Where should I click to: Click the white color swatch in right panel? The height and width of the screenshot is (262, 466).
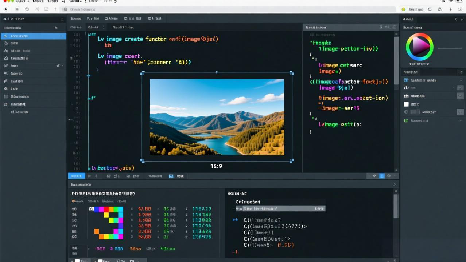click(x=406, y=104)
